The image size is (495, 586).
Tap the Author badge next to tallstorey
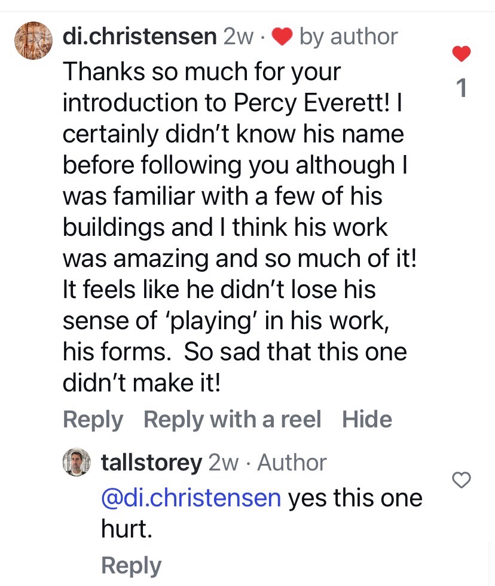click(x=292, y=463)
